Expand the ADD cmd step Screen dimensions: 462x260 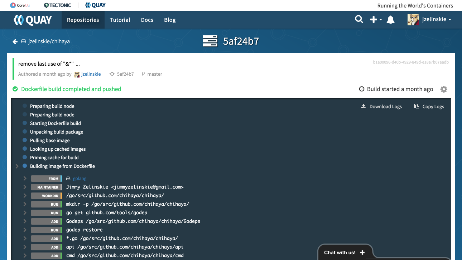[25, 255]
